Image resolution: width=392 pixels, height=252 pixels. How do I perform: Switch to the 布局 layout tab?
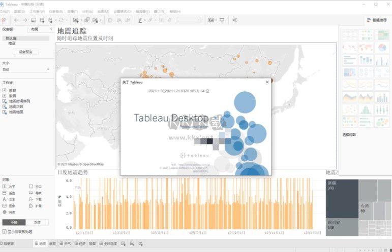click(x=34, y=29)
